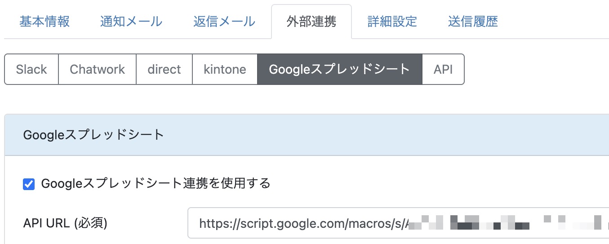Uncheck the Googleスプレッドシート連携を使用する checkbox

tap(29, 184)
